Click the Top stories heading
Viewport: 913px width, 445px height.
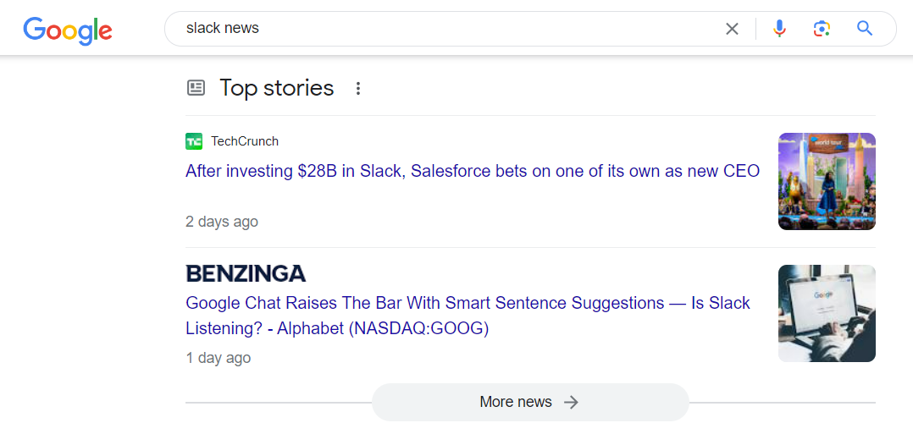[277, 88]
